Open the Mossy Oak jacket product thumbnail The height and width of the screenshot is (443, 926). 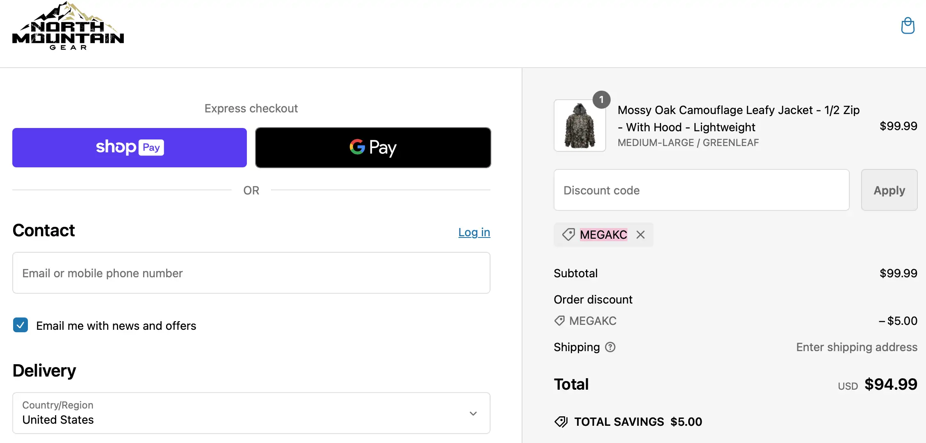[579, 126]
